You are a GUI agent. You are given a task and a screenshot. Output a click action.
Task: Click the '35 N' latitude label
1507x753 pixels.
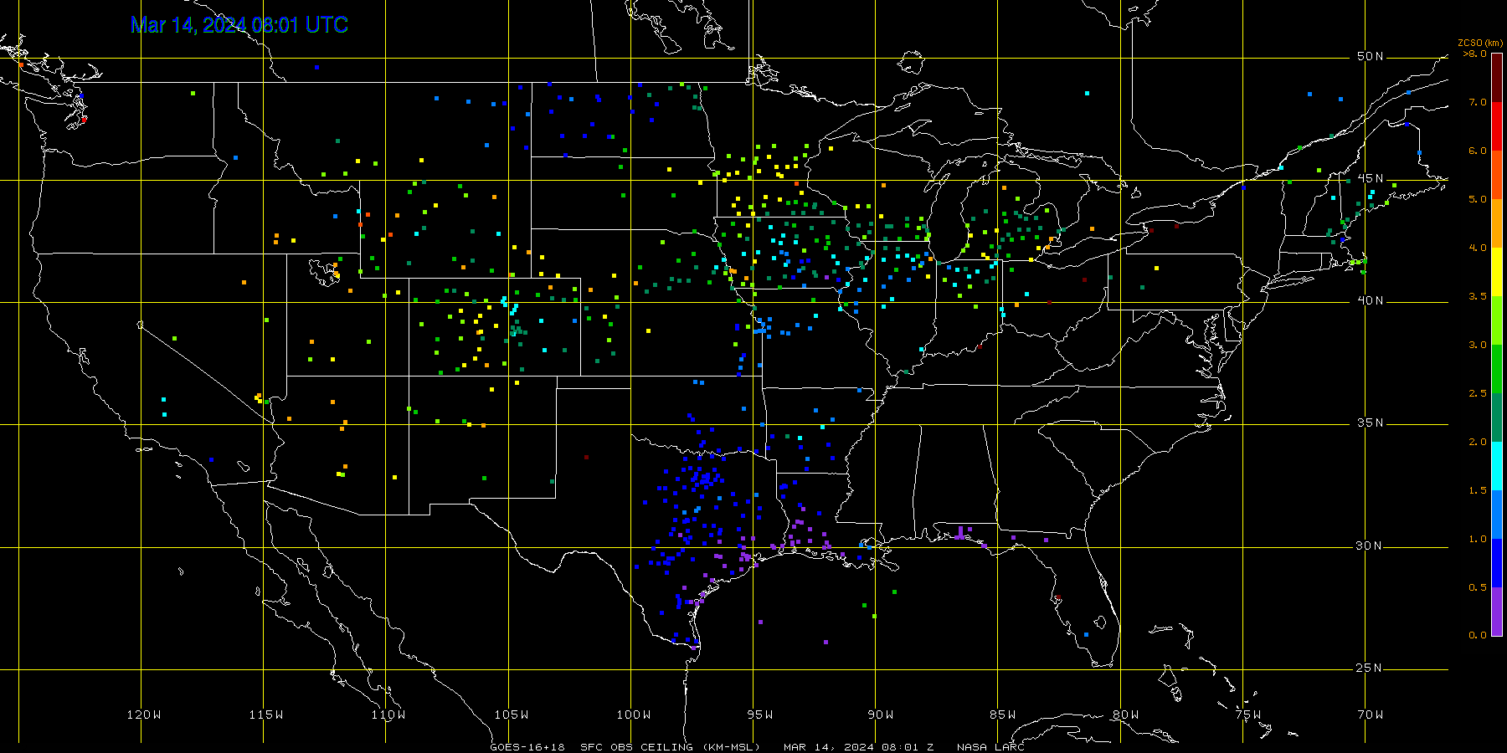pos(1370,423)
